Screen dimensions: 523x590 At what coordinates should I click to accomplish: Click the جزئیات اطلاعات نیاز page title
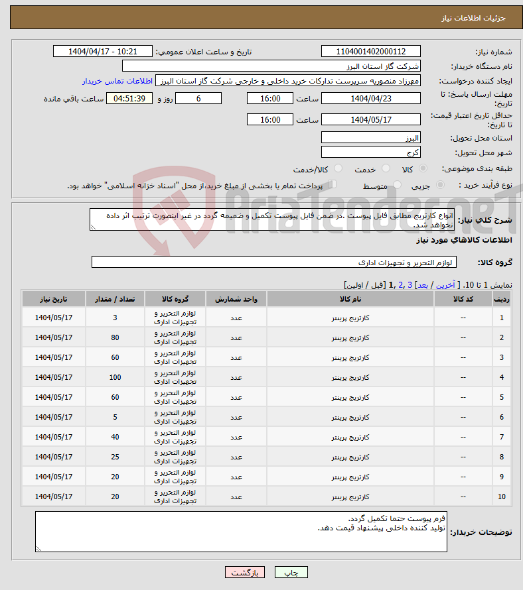pyautogui.click(x=473, y=18)
